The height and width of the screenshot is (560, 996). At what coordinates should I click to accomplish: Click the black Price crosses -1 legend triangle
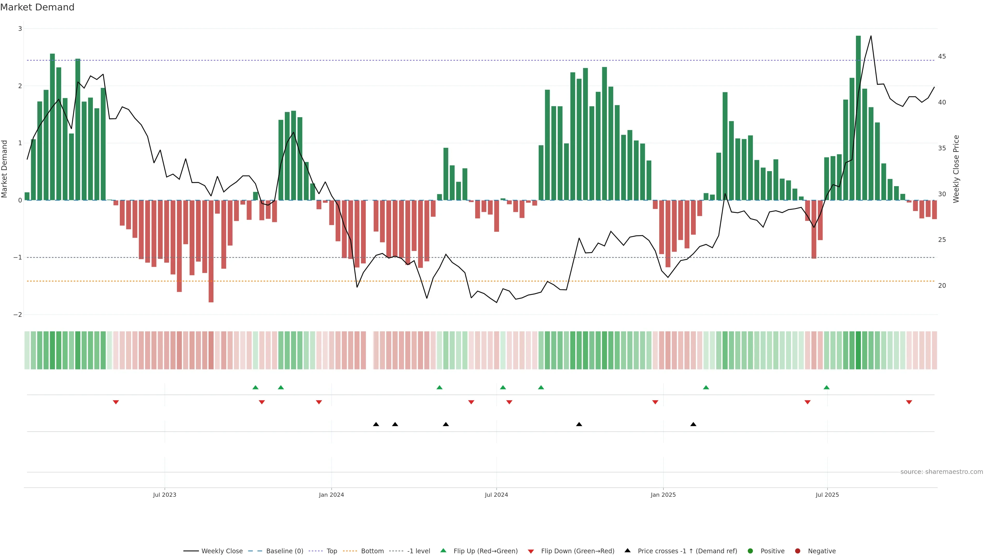(627, 550)
